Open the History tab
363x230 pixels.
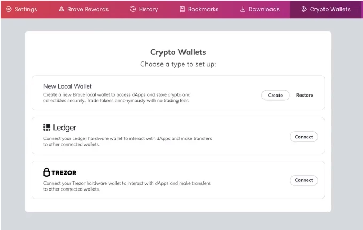144,9
